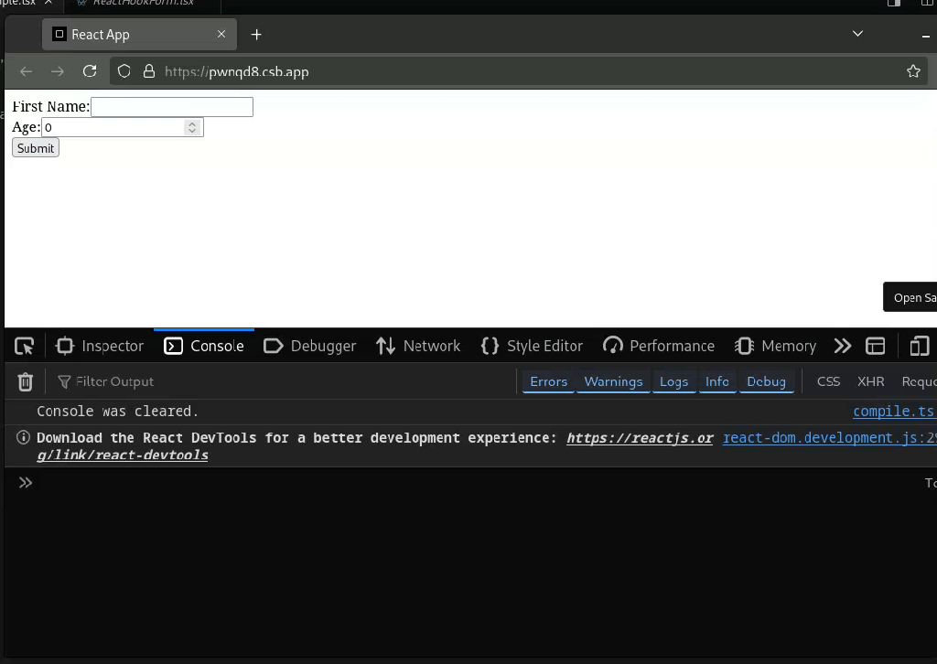Click the padlock icon in the address bar

coord(149,71)
